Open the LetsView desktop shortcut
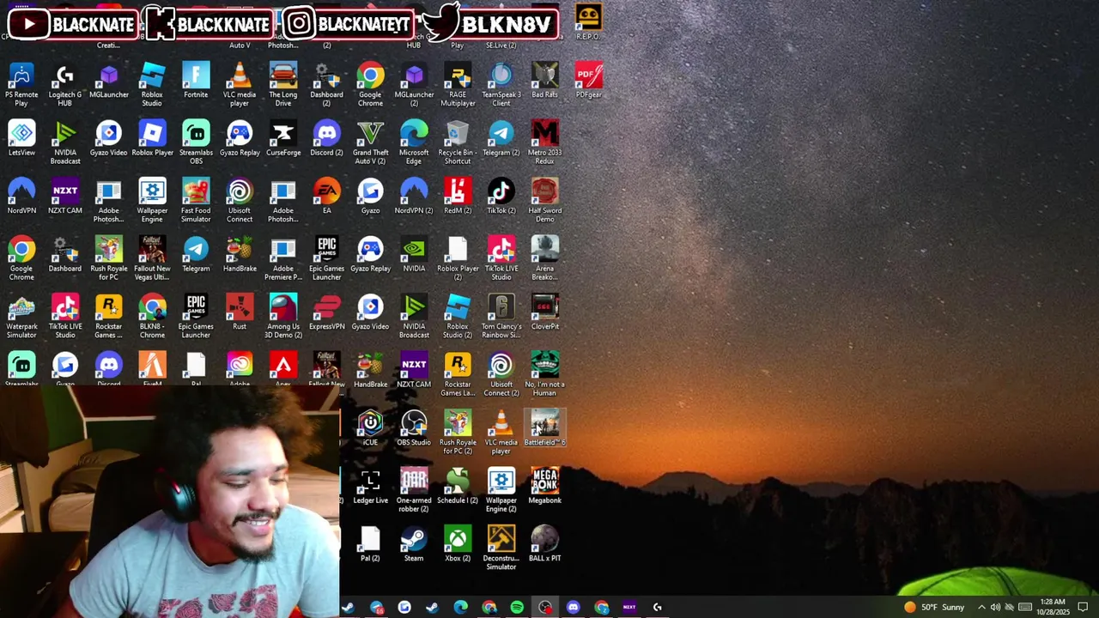The width and height of the screenshot is (1099, 618). [21, 138]
